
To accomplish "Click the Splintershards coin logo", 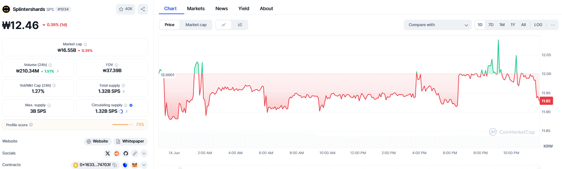I will [x=6, y=9].
